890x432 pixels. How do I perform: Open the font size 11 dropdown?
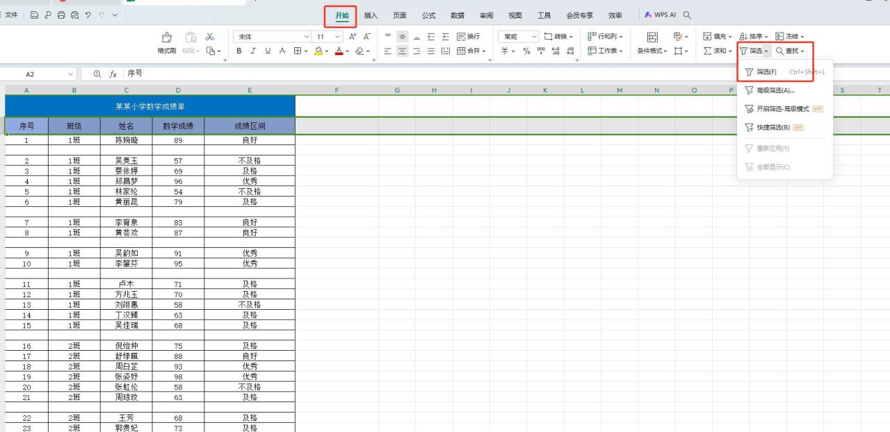[x=338, y=37]
